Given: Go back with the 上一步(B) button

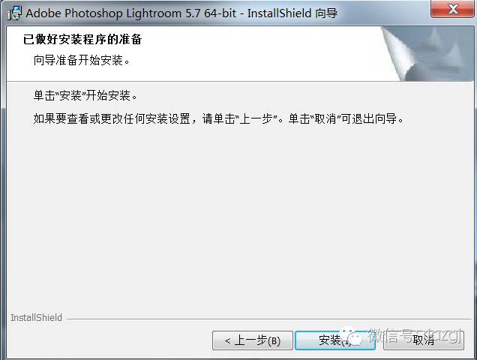Looking at the screenshot, I should click(253, 340).
